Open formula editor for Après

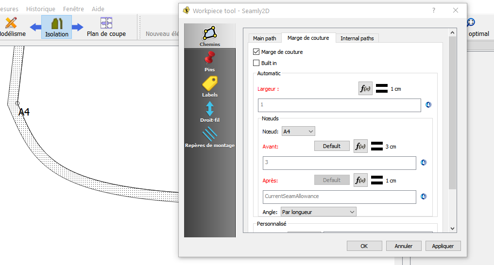tap(360, 180)
